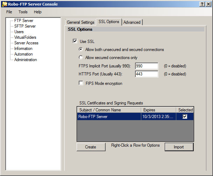This screenshot has width=213, height=176.
Task: Select FTP Server in the tree
Action: point(24,21)
